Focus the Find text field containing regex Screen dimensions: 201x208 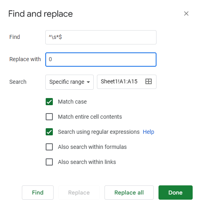101,37
